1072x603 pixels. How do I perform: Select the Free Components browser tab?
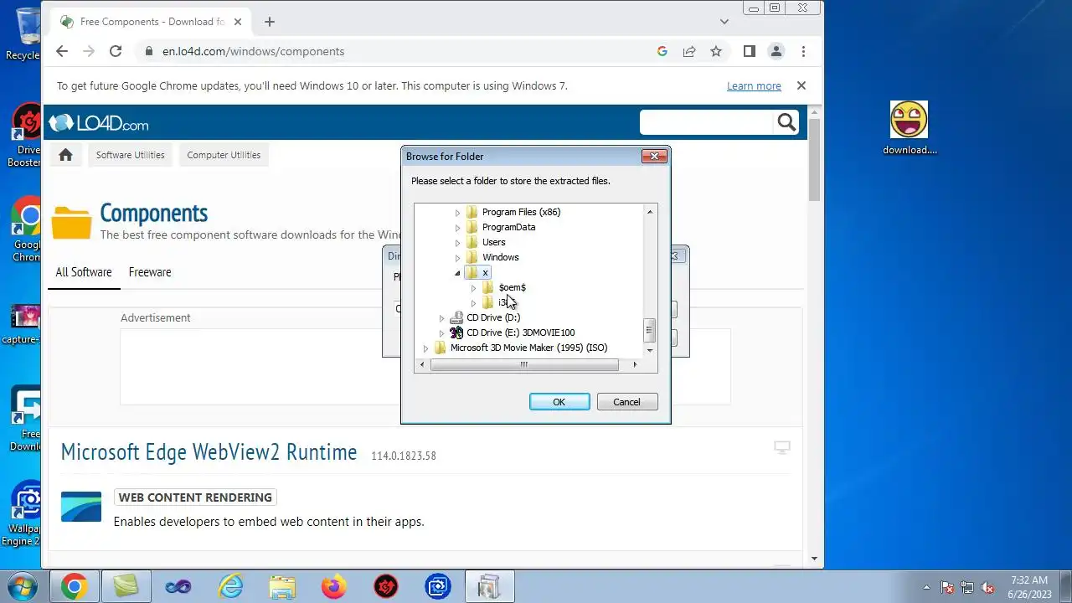coord(152,22)
